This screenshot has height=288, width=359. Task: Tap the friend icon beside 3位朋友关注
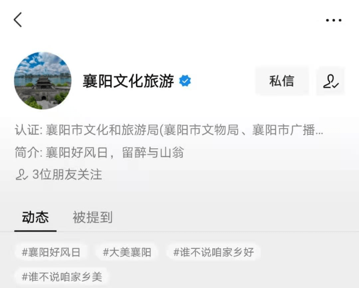(22, 175)
